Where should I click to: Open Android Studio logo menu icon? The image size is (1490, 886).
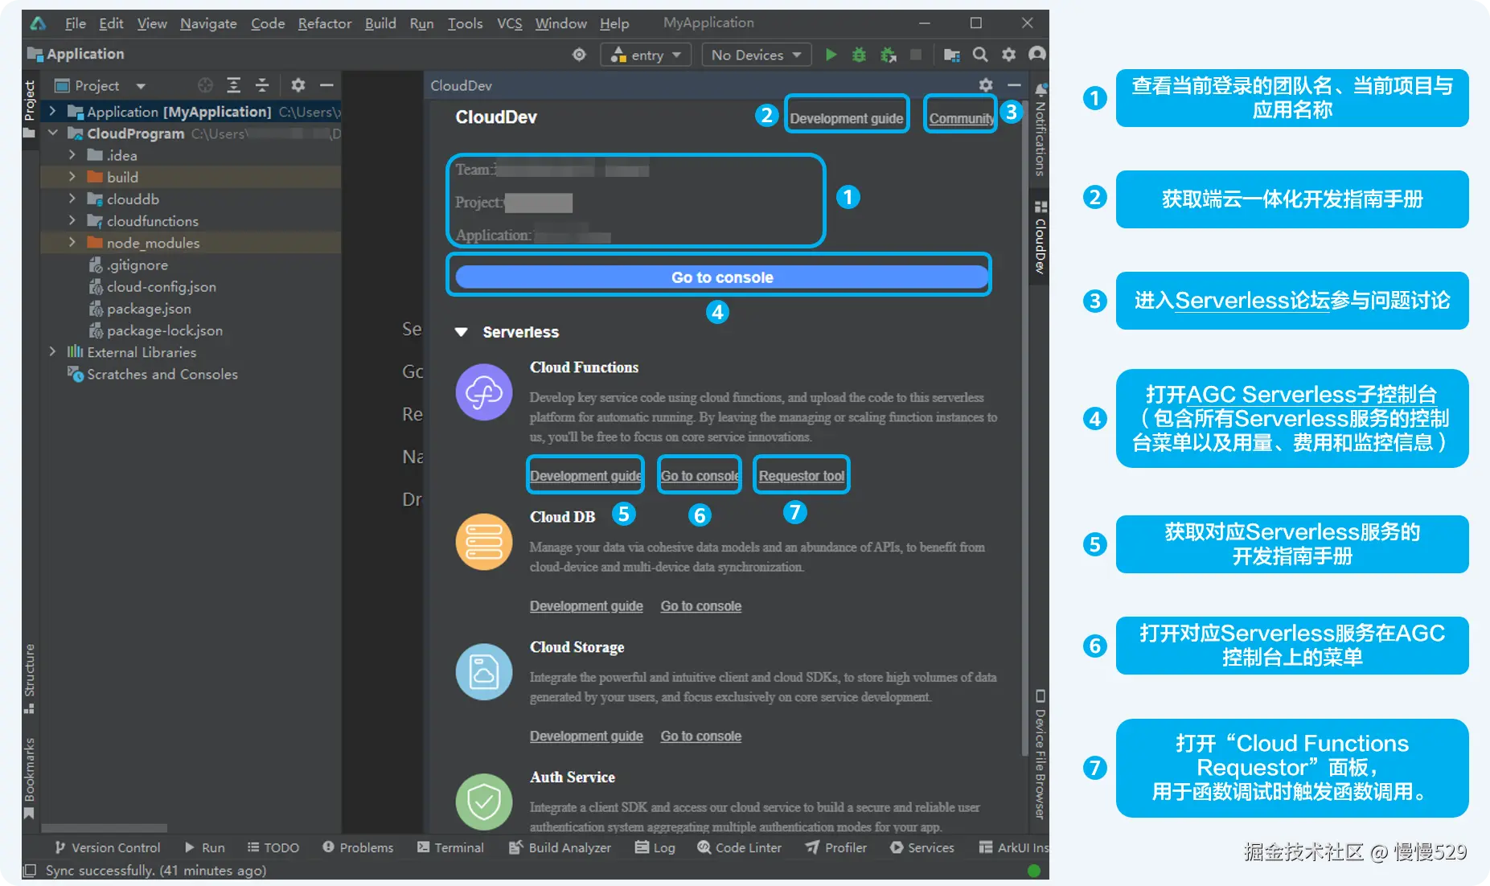[38, 23]
